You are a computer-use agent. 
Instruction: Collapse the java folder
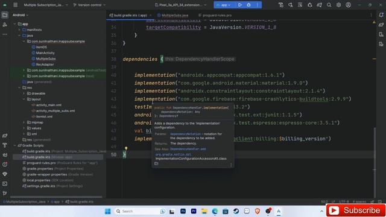click(19, 36)
